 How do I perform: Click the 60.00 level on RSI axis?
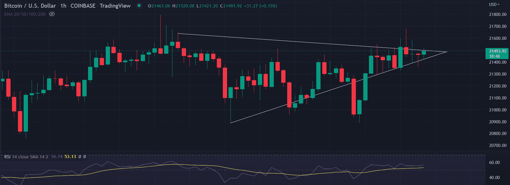pyautogui.click(x=494, y=163)
